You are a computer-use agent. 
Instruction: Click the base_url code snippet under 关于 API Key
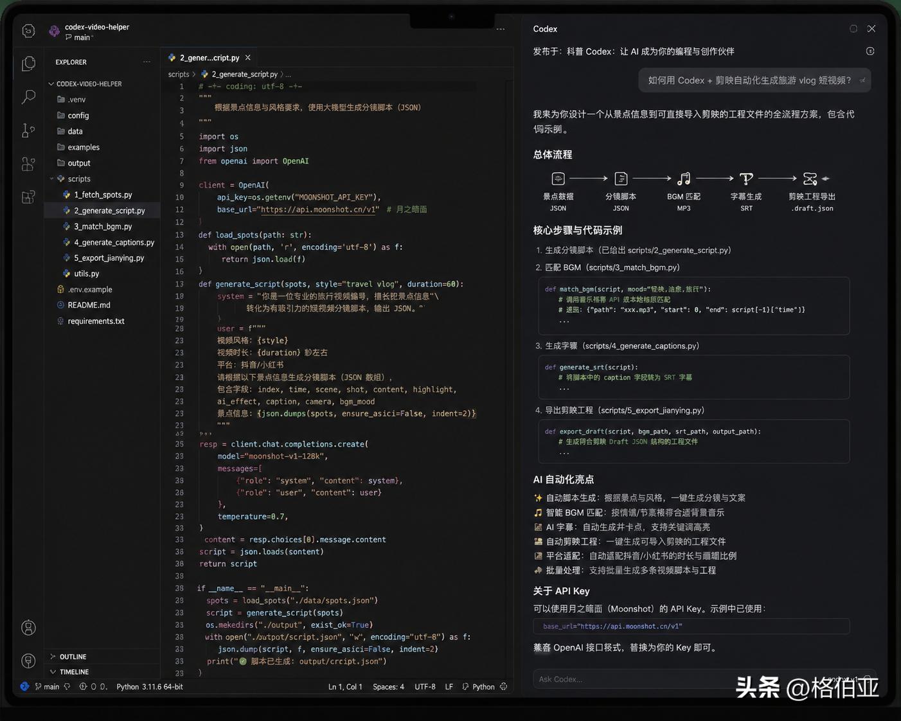pos(691,627)
